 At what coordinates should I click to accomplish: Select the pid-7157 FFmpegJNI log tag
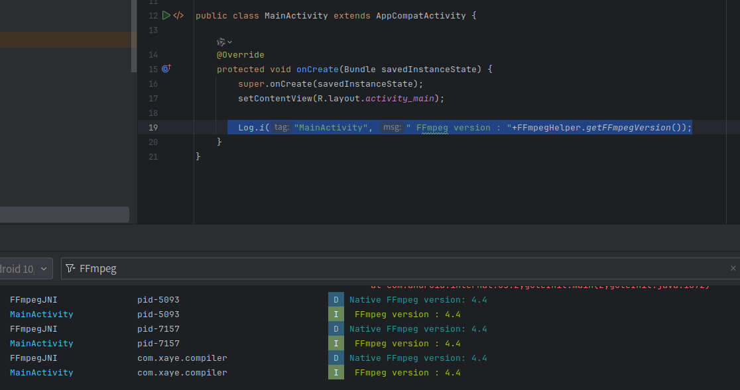[34, 329]
